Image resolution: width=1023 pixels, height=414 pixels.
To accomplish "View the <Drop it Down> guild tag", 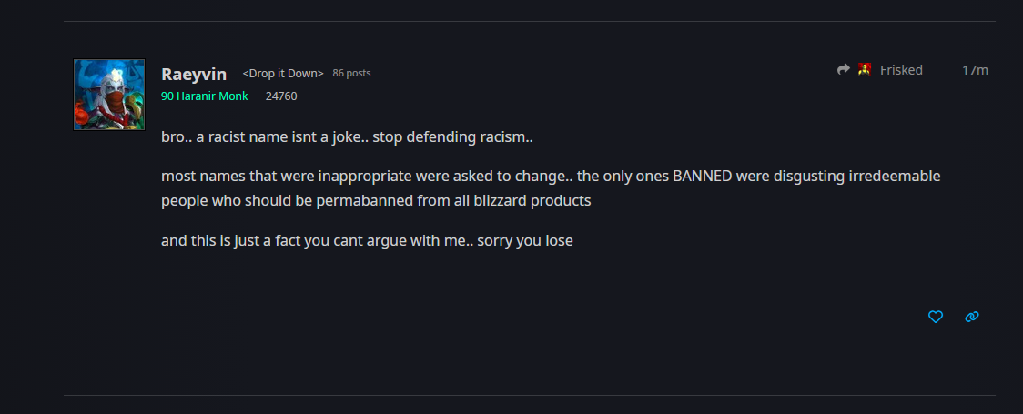I will [x=283, y=73].
